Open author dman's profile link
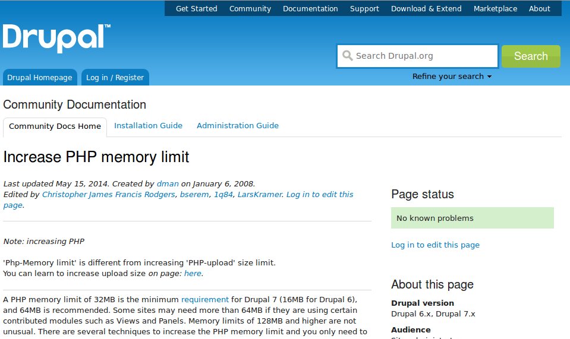This screenshot has width=570, height=339. [168, 183]
